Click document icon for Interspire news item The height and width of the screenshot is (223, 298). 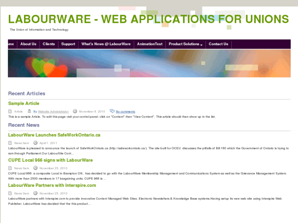[10, 194]
